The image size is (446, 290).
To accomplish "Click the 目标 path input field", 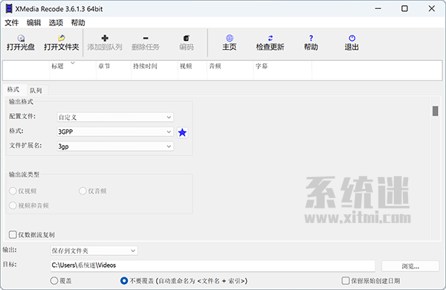I will [x=213, y=265].
